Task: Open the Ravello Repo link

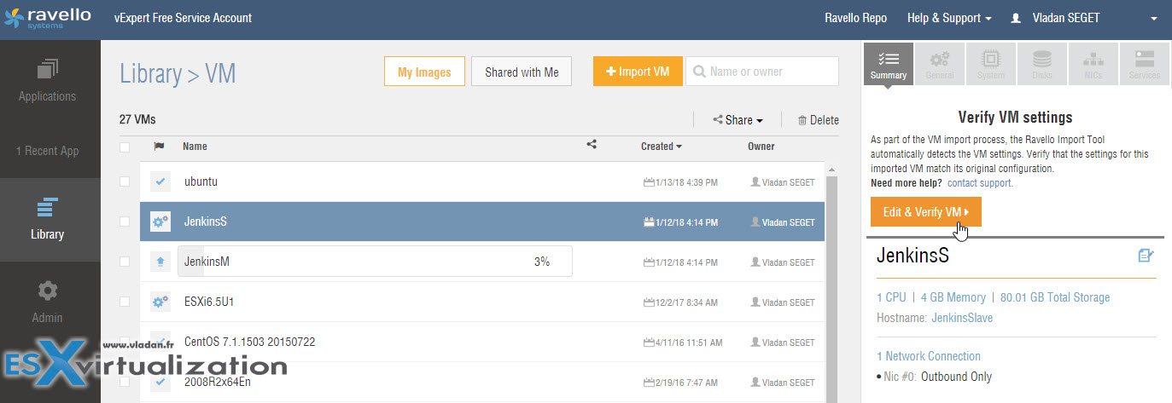Action: click(855, 18)
